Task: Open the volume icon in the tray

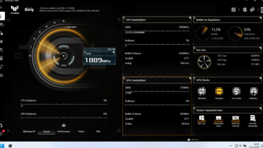Action: tap(240, 146)
